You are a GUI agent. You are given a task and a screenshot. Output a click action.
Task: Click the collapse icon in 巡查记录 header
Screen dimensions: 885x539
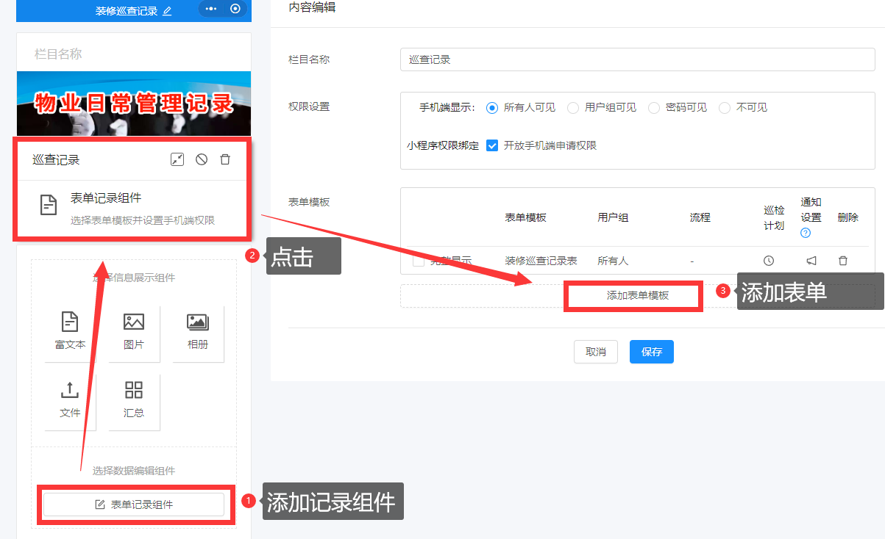[177, 159]
